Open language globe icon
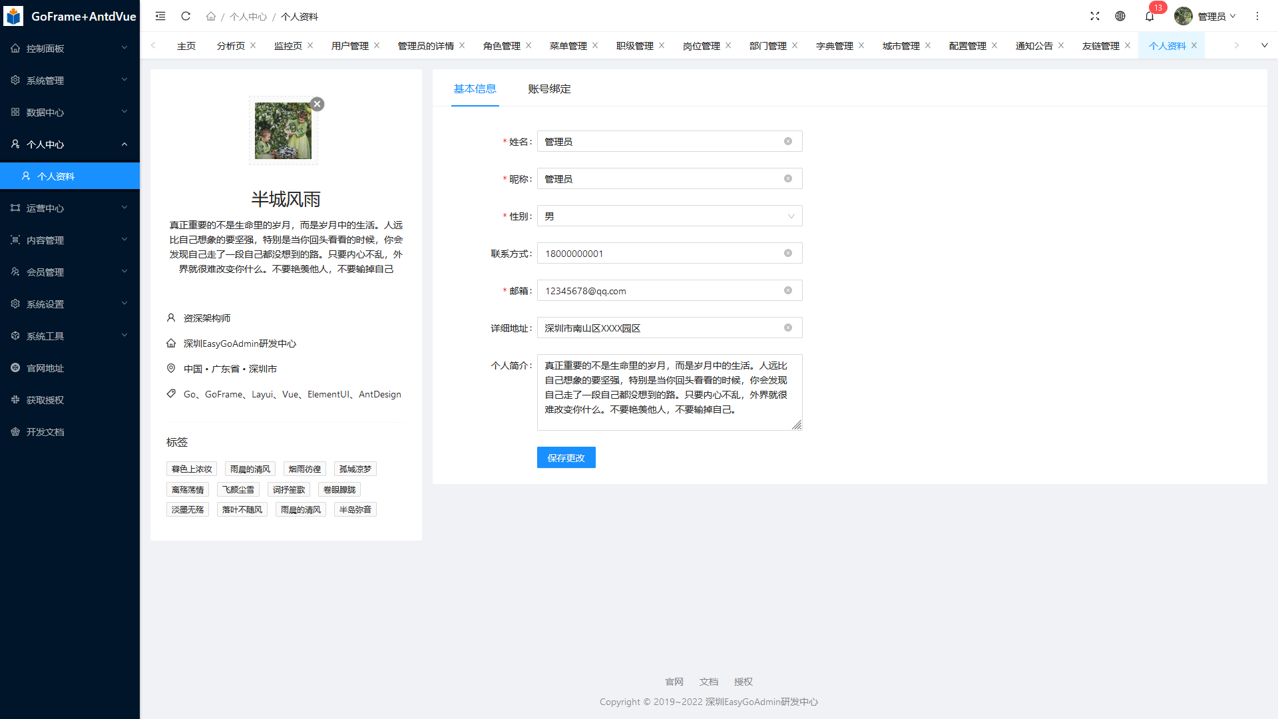 pyautogui.click(x=1120, y=16)
